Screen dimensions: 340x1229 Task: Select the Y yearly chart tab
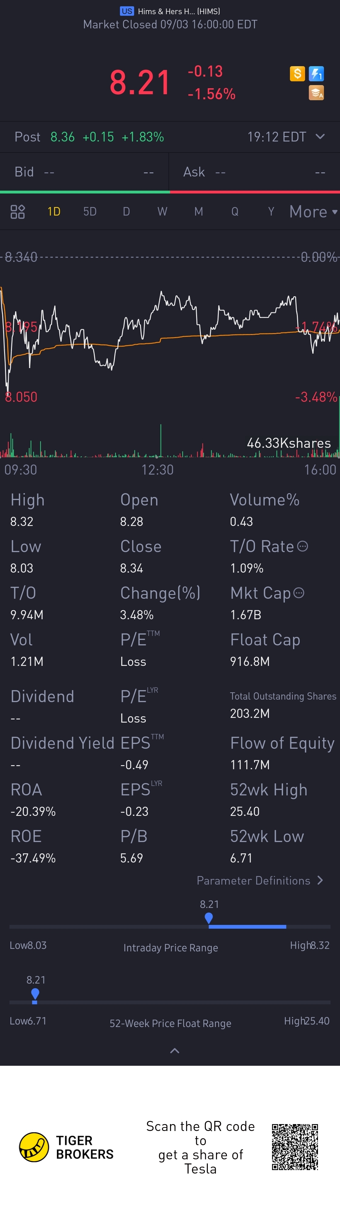pyautogui.click(x=271, y=211)
